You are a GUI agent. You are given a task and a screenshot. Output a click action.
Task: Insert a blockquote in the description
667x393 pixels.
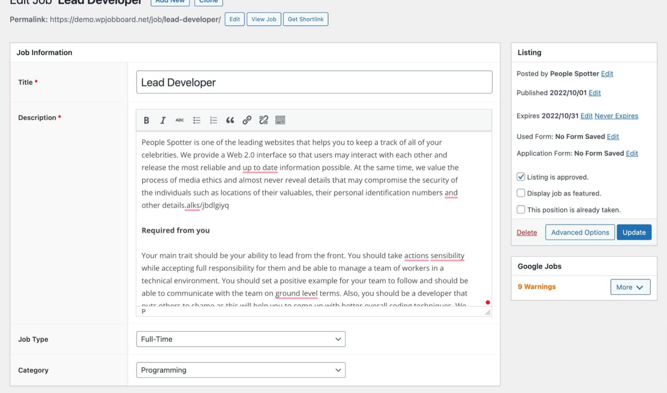(x=230, y=120)
